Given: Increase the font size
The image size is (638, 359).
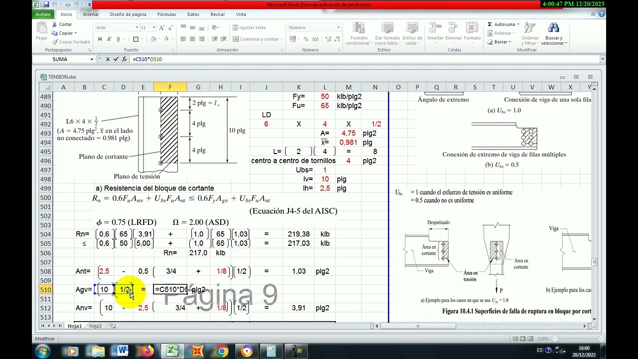Looking at the screenshot, I should [x=163, y=27].
